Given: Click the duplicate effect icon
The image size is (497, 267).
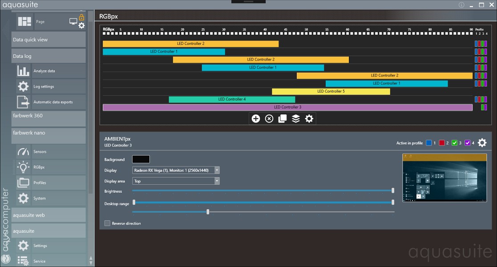Looking at the screenshot, I should (282, 118).
